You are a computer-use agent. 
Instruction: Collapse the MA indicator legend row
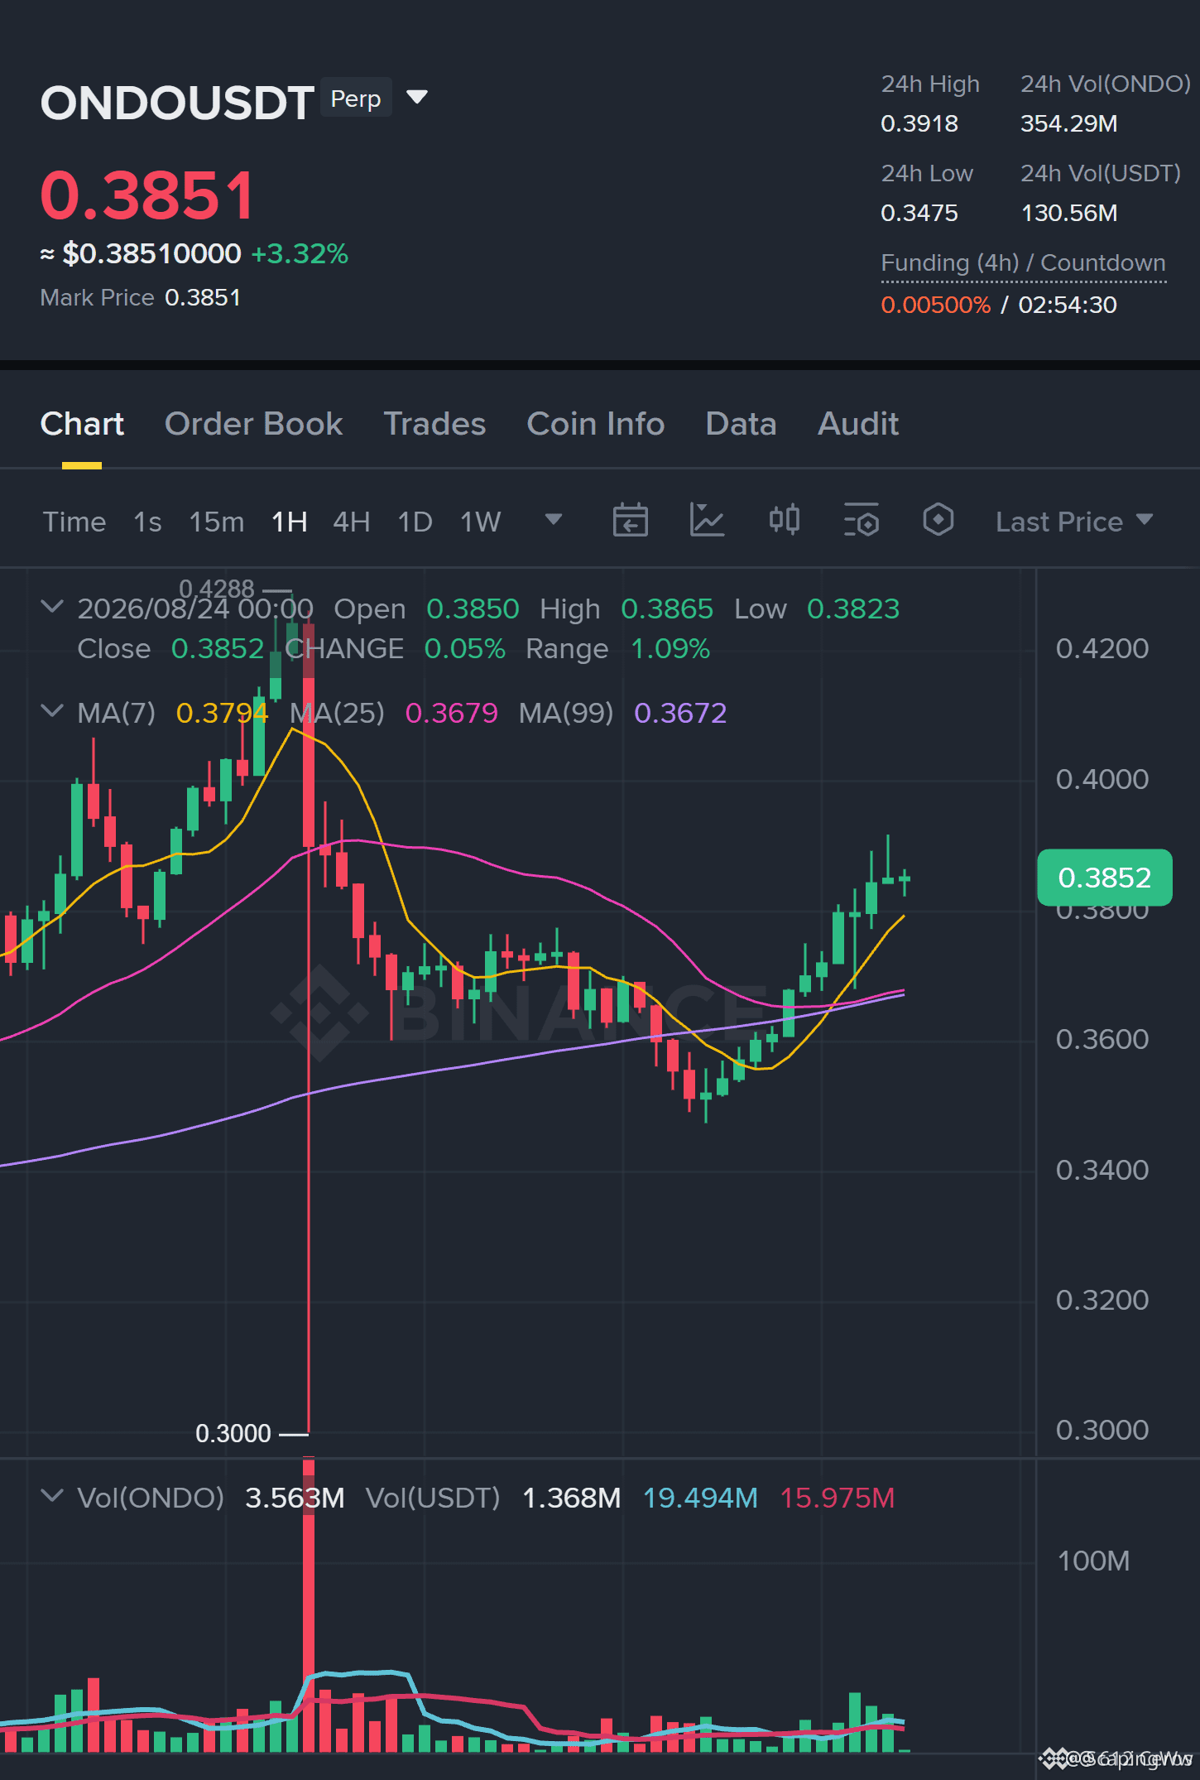[51, 711]
